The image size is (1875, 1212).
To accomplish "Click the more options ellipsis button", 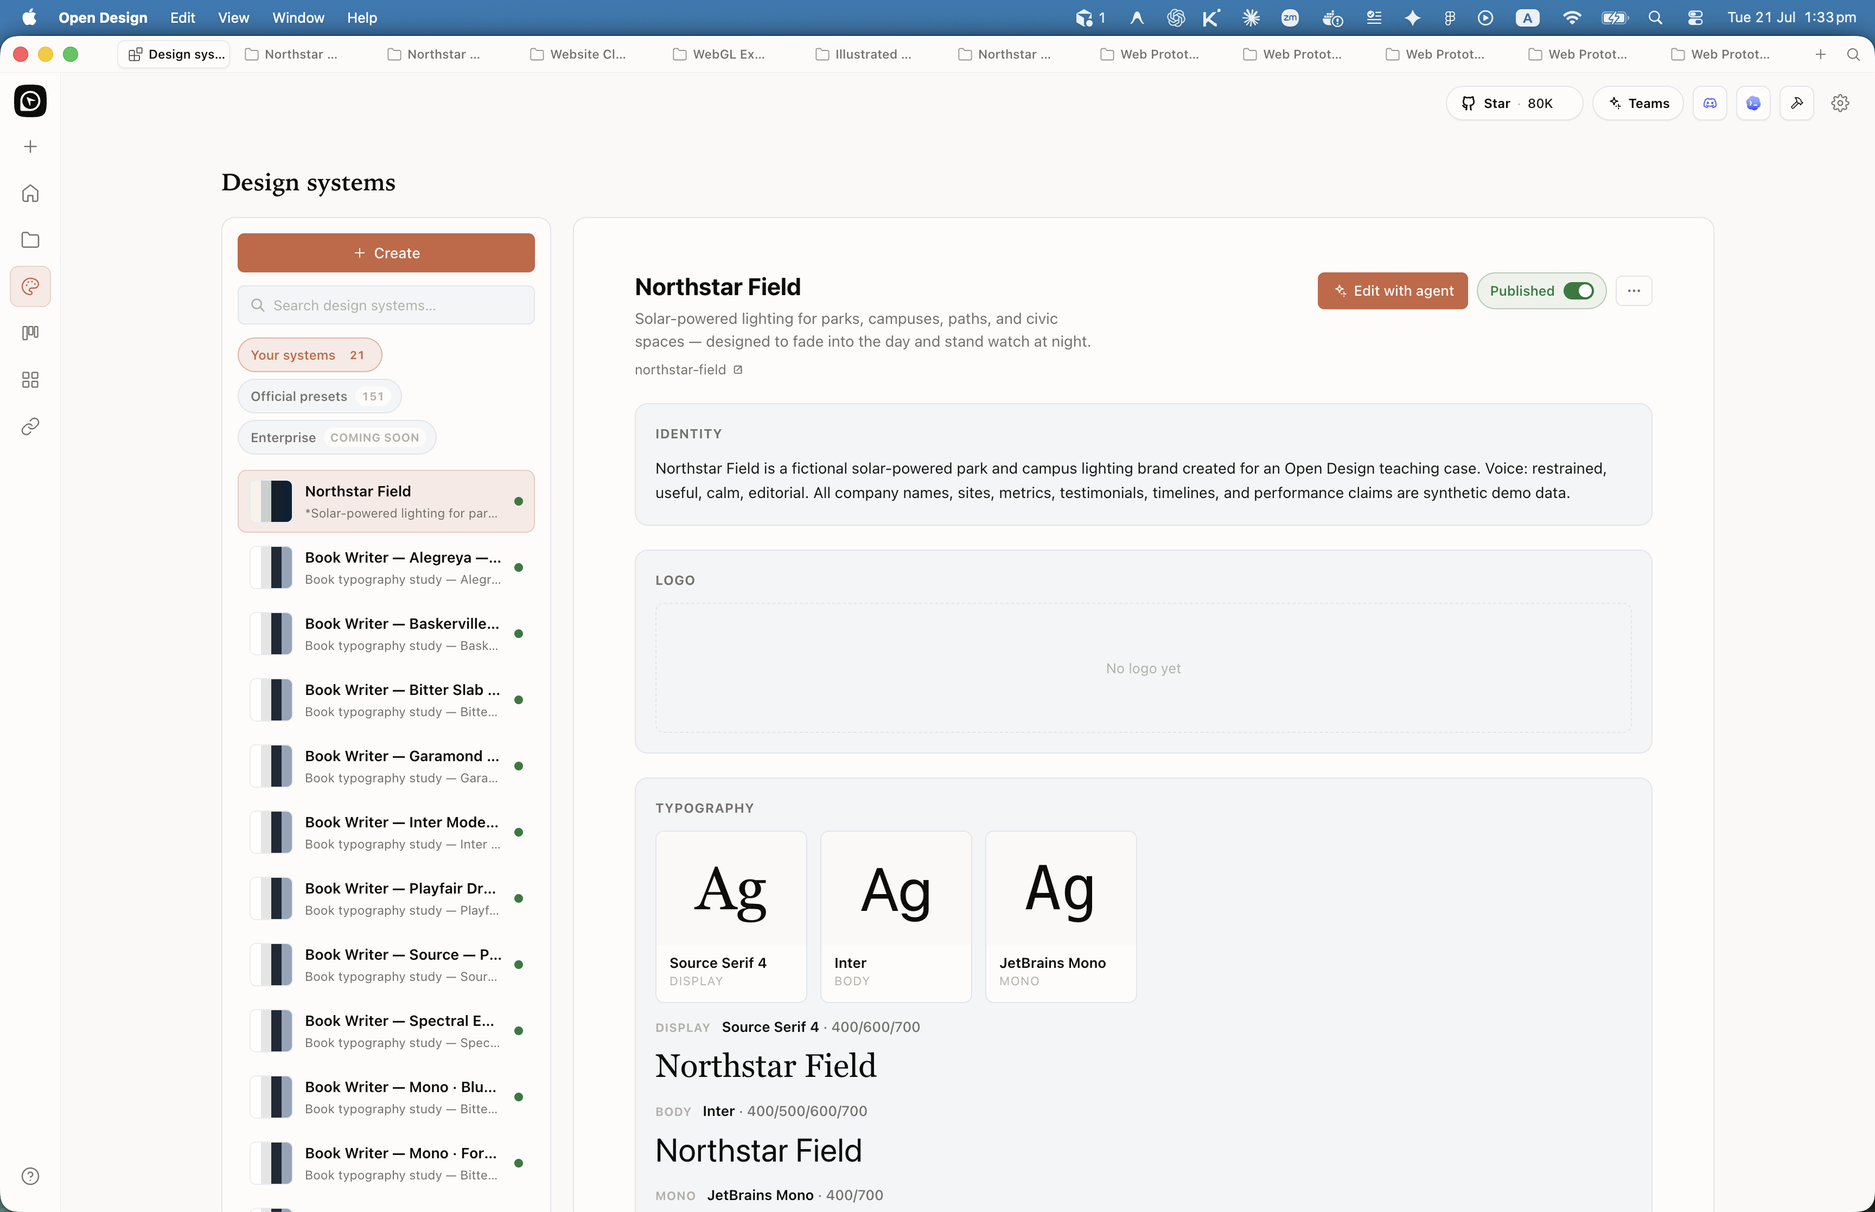I will pyautogui.click(x=1634, y=290).
